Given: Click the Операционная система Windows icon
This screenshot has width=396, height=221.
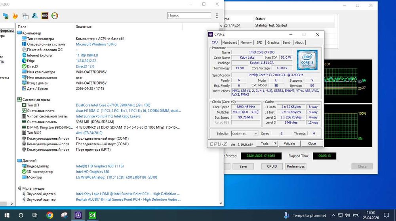Looking at the screenshot, I should [24, 44].
